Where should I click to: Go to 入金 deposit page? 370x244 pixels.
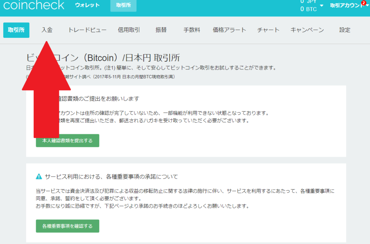tap(47, 30)
